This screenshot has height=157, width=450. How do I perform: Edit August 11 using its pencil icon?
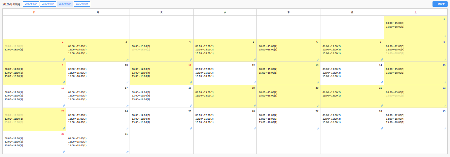191,82
